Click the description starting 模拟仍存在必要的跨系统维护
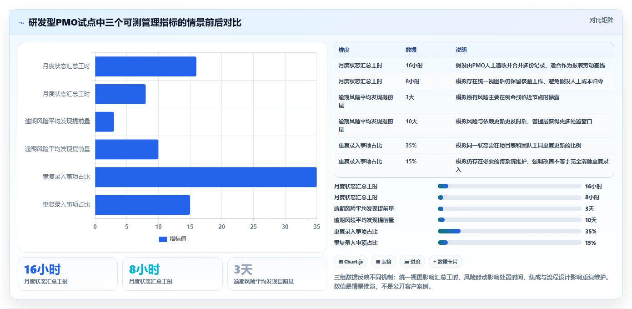 [x=532, y=166]
